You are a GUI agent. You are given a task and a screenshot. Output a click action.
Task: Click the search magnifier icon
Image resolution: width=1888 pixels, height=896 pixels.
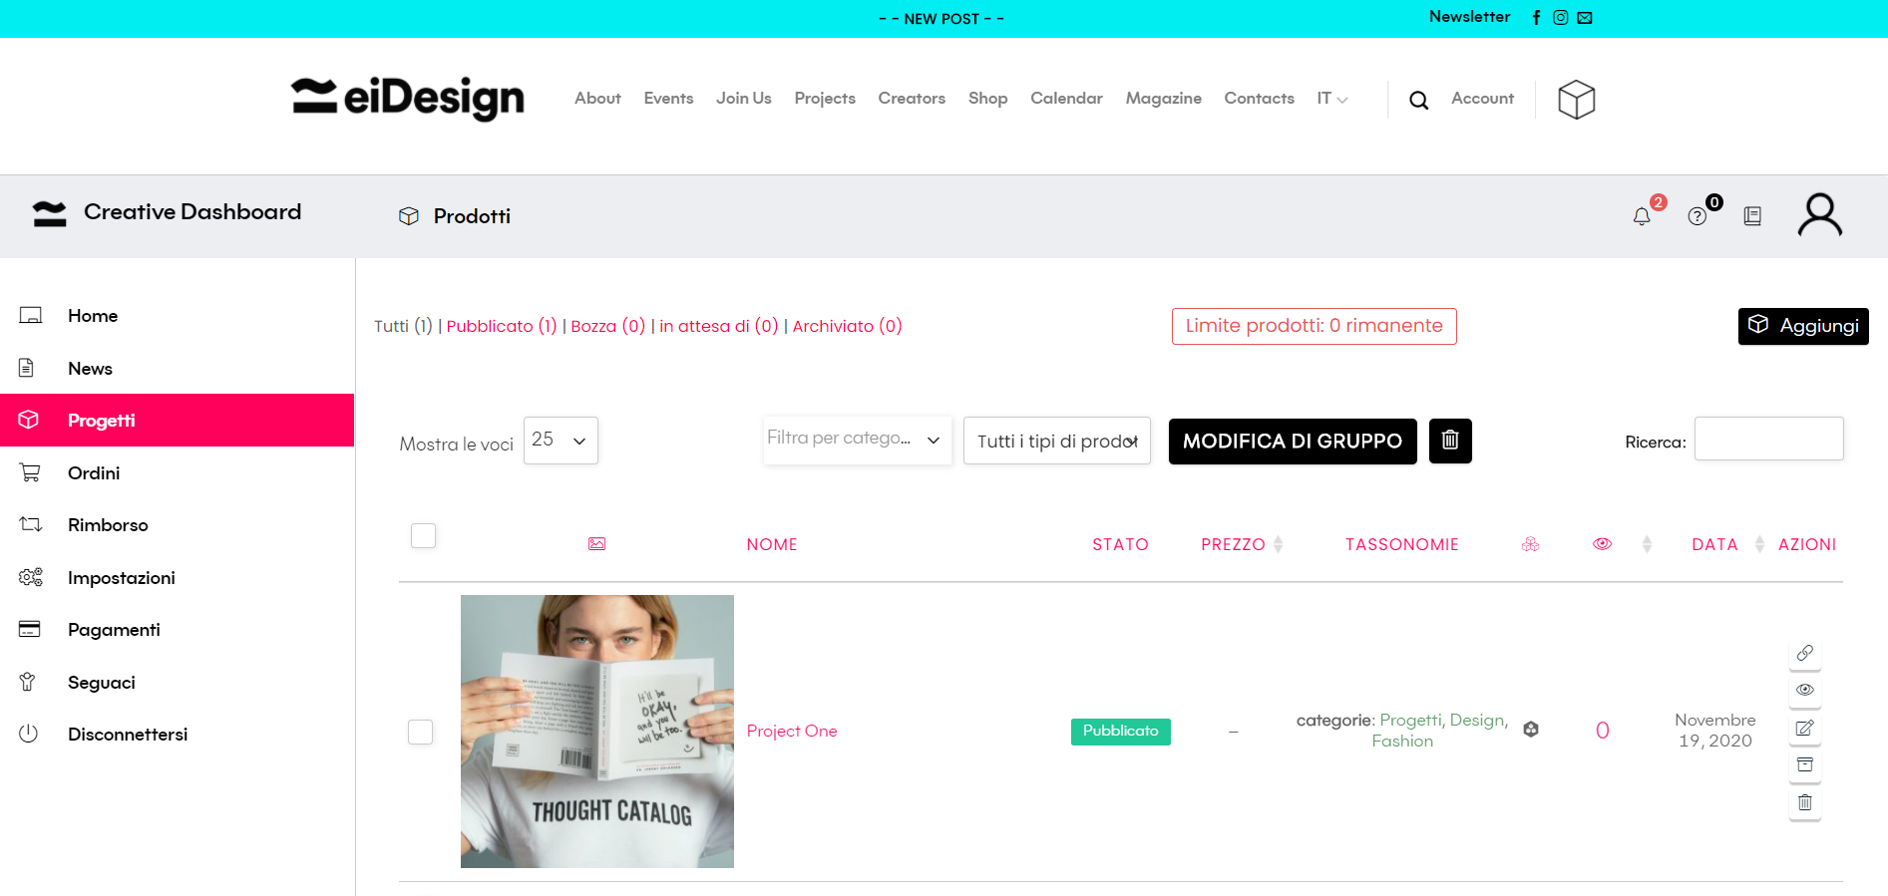coord(1418,100)
